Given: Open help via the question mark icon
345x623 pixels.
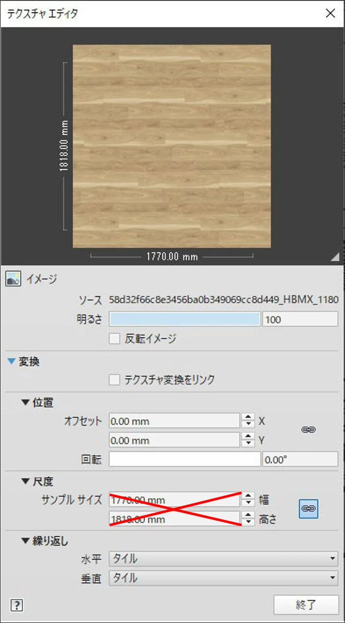Looking at the screenshot, I should [17, 605].
